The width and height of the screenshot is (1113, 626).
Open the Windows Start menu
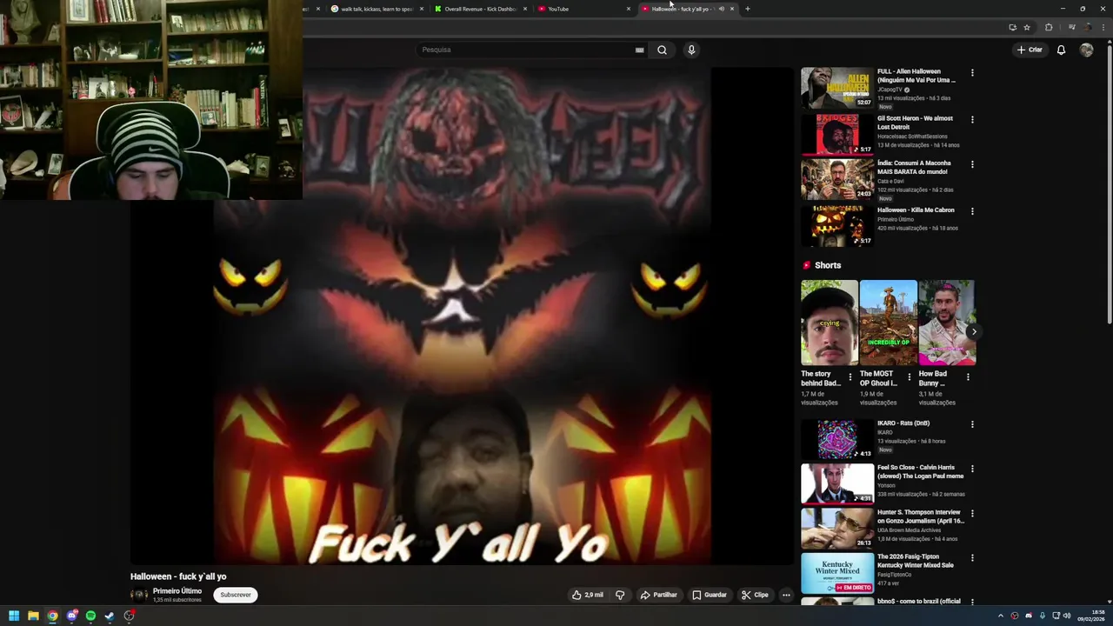tap(14, 616)
